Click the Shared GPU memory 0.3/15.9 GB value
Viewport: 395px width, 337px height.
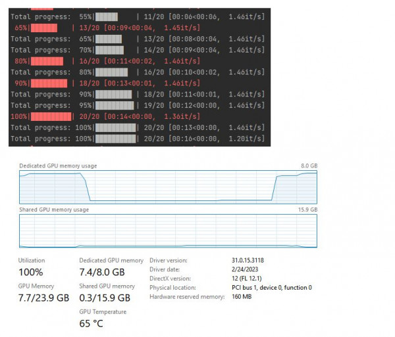tap(104, 298)
